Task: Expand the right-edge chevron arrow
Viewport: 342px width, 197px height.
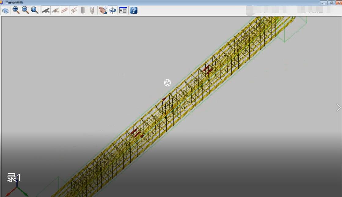Action: coord(338,108)
